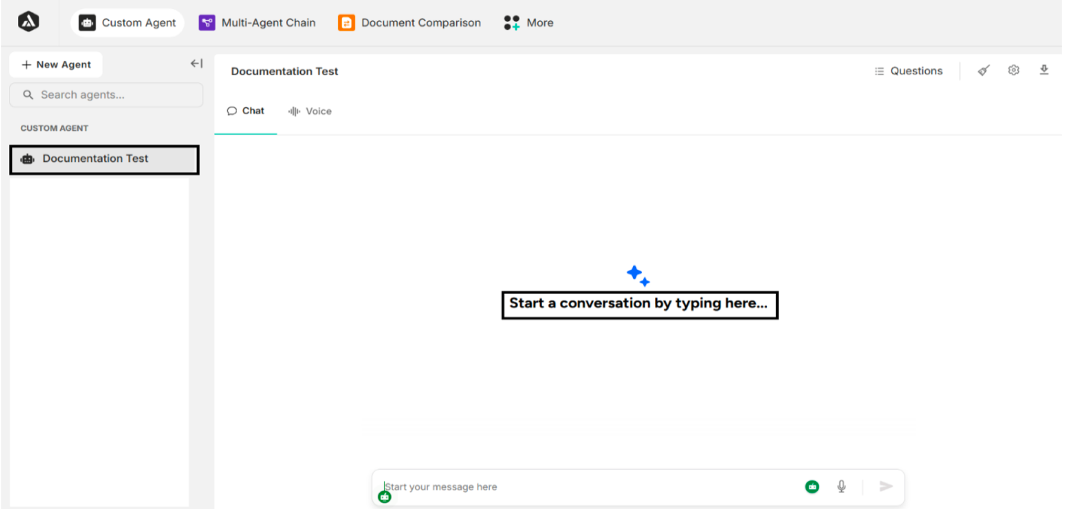Open agent settings gear
This screenshot has width=1065, height=509.
coord(1013,70)
